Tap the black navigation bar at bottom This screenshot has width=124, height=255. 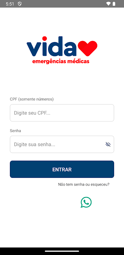62,251
